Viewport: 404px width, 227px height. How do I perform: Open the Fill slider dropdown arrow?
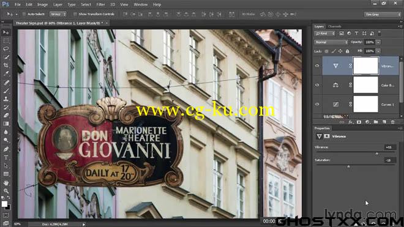(378, 51)
